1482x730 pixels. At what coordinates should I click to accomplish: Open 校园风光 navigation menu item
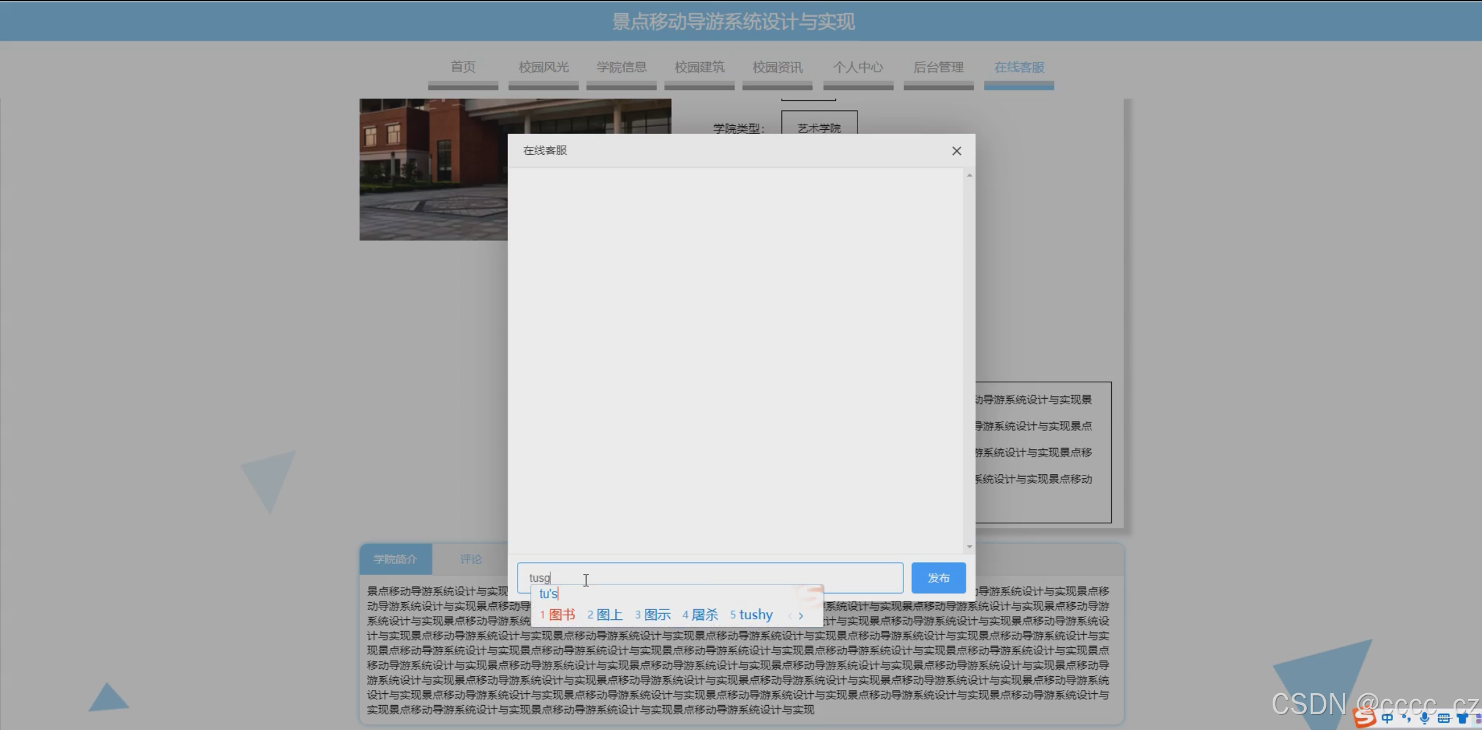point(543,68)
